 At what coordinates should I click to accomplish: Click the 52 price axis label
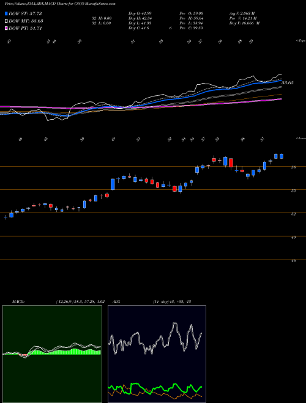(x=293, y=214)
